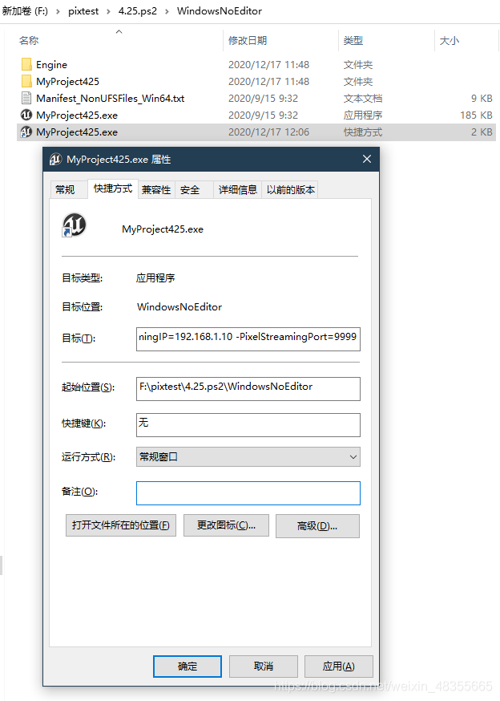
Task: Click the 高级(D)... button
Action: click(317, 526)
